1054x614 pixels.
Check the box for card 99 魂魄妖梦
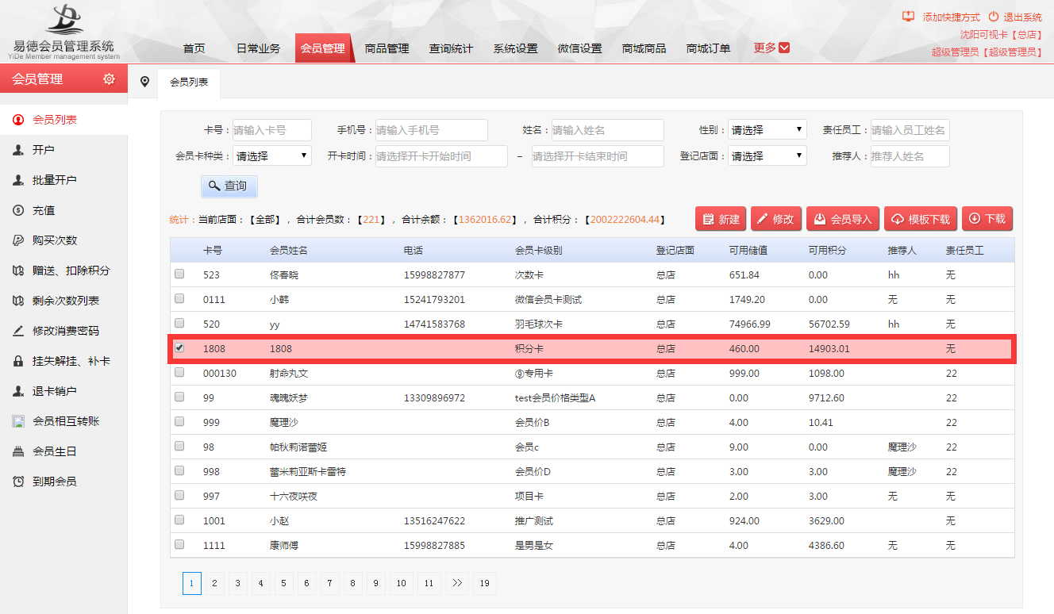[x=179, y=397]
